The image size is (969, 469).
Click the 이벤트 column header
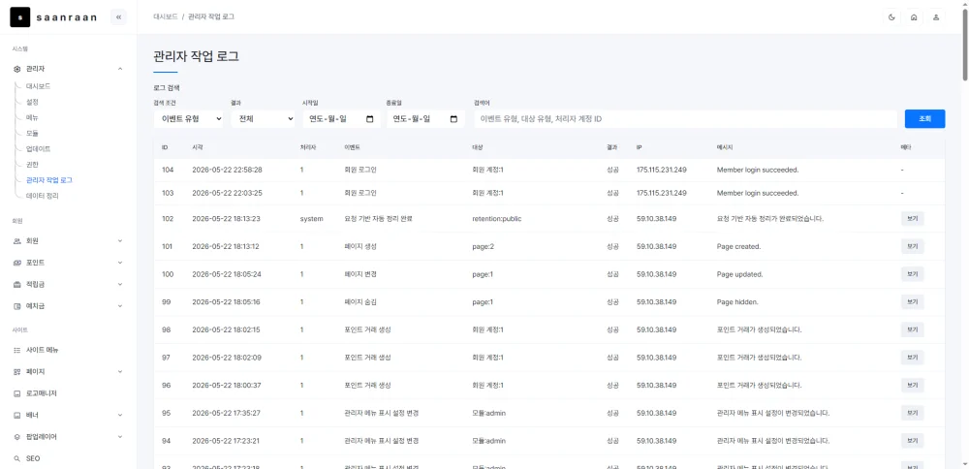coord(353,148)
